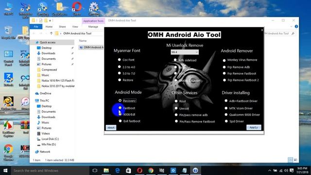Select Spd Driver radio button
The image size is (311, 175).
tap(226, 121)
